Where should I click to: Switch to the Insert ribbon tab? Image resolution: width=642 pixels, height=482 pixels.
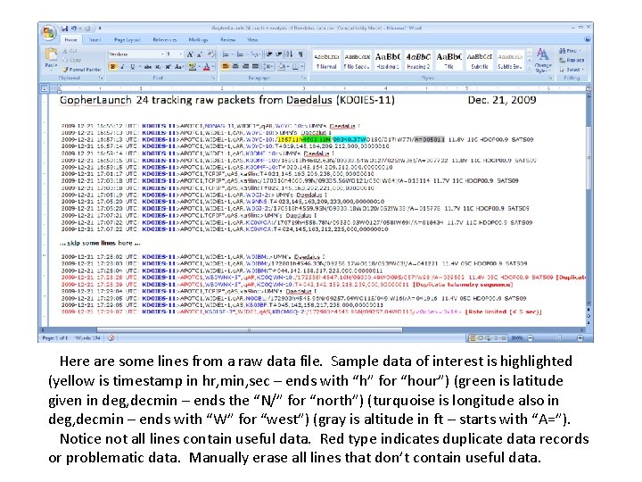click(x=95, y=40)
